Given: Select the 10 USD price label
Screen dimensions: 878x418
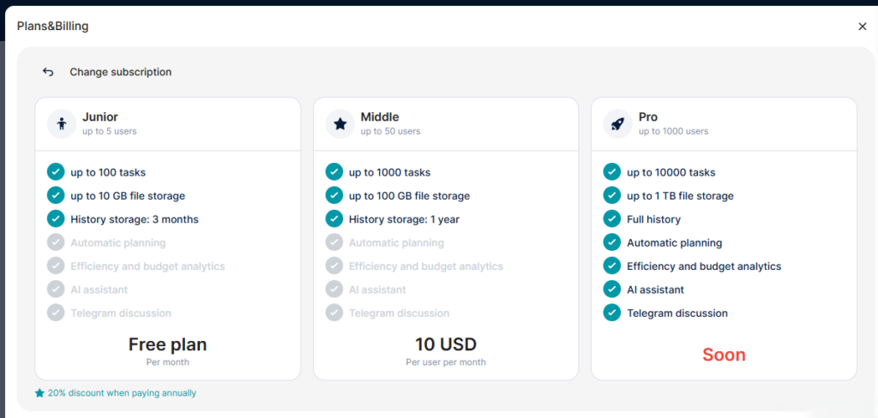Looking at the screenshot, I should [446, 344].
